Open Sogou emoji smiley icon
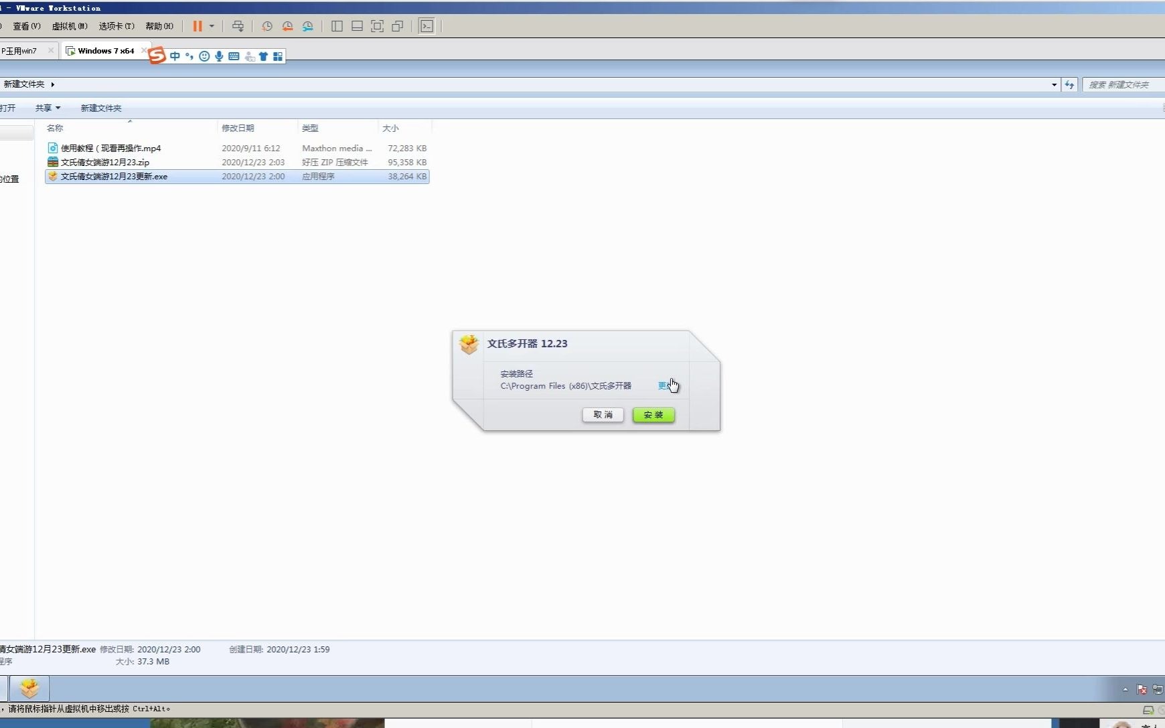The width and height of the screenshot is (1165, 728). point(204,56)
